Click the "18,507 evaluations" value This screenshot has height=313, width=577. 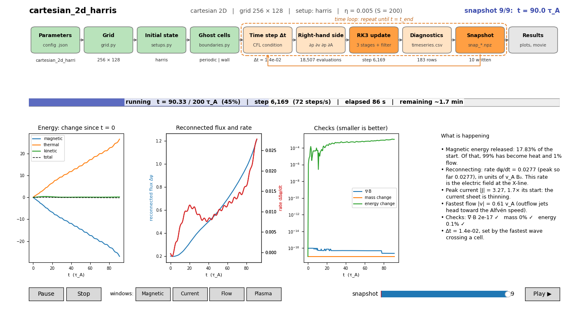321,60
